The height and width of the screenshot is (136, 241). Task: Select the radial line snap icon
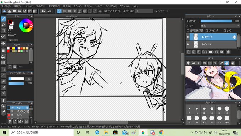click(x=80, y=11)
